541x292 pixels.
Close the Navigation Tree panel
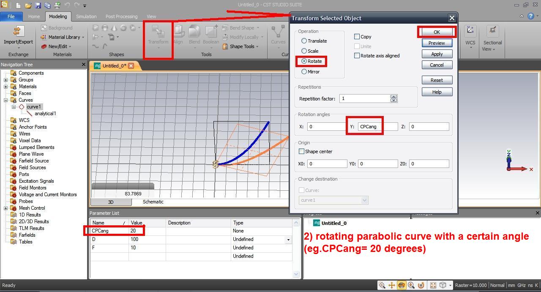click(83, 65)
